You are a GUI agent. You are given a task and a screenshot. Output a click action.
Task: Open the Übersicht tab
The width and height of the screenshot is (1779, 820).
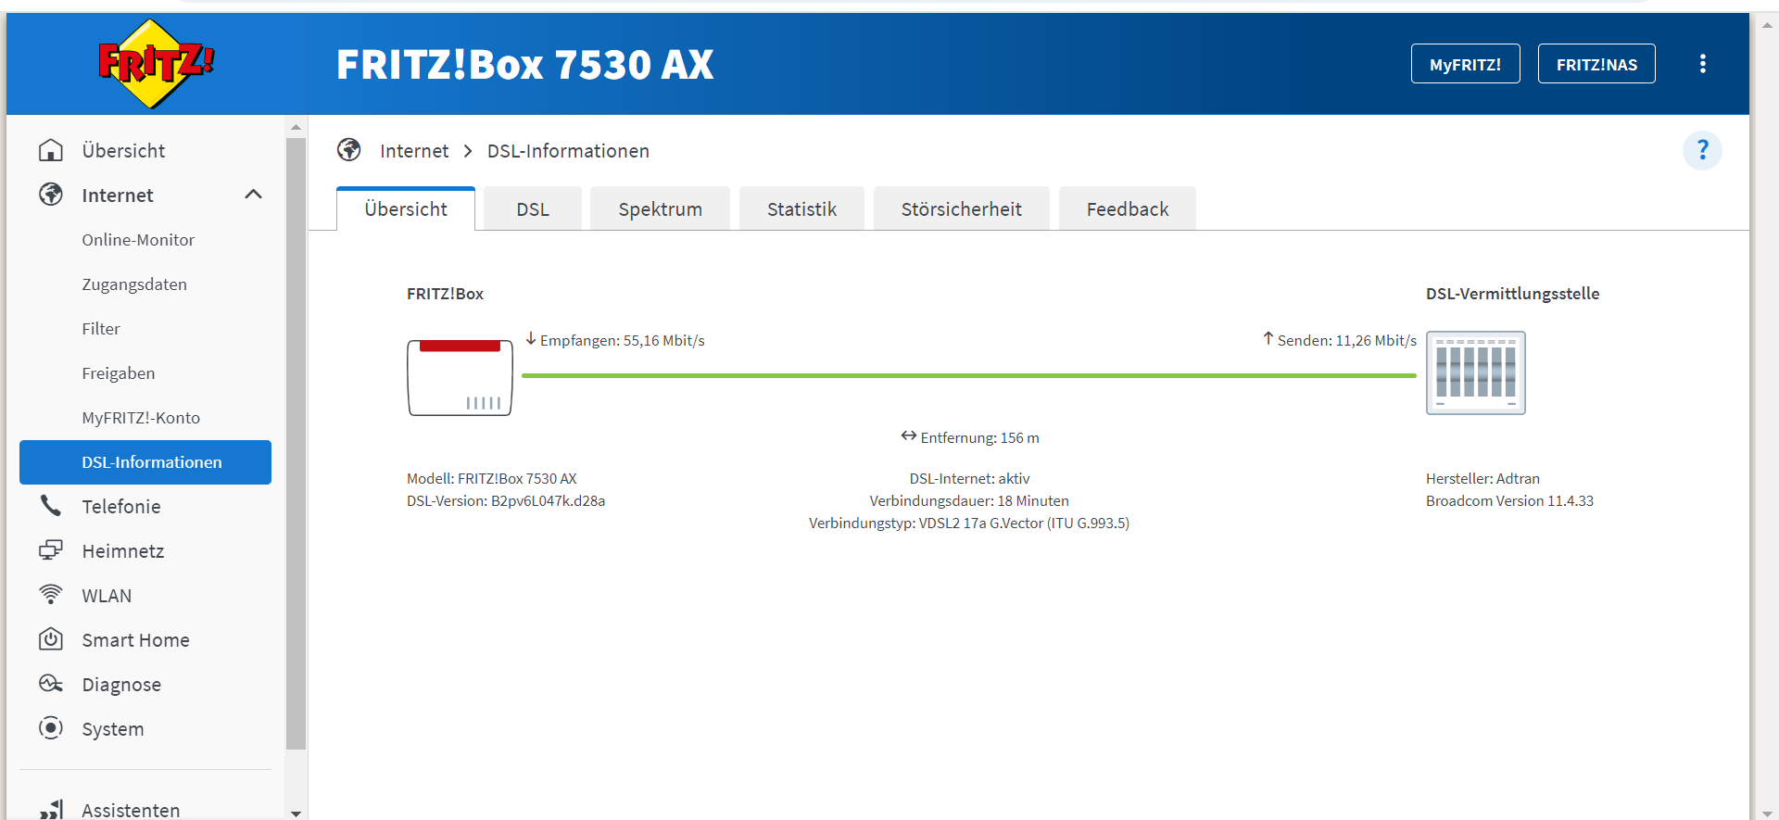406,209
